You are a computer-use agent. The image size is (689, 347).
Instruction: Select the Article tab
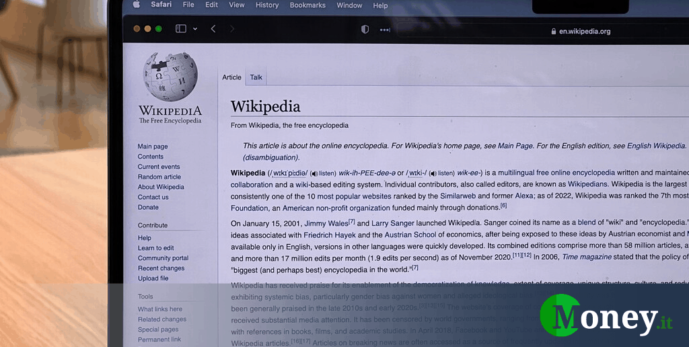point(231,77)
